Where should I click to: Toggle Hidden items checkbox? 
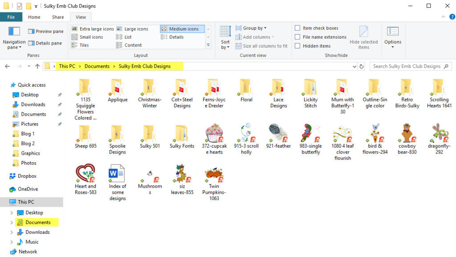coord(297,46)
